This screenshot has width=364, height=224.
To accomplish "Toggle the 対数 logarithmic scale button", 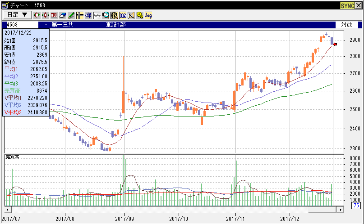I will 346,25.
